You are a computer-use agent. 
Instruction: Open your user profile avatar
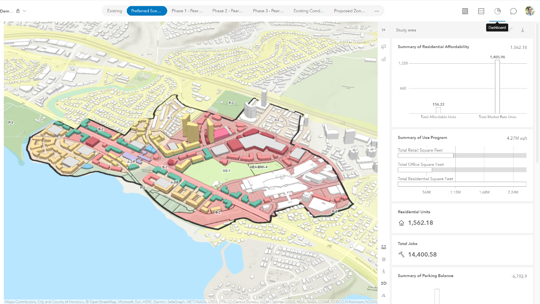tap(529, 11)
